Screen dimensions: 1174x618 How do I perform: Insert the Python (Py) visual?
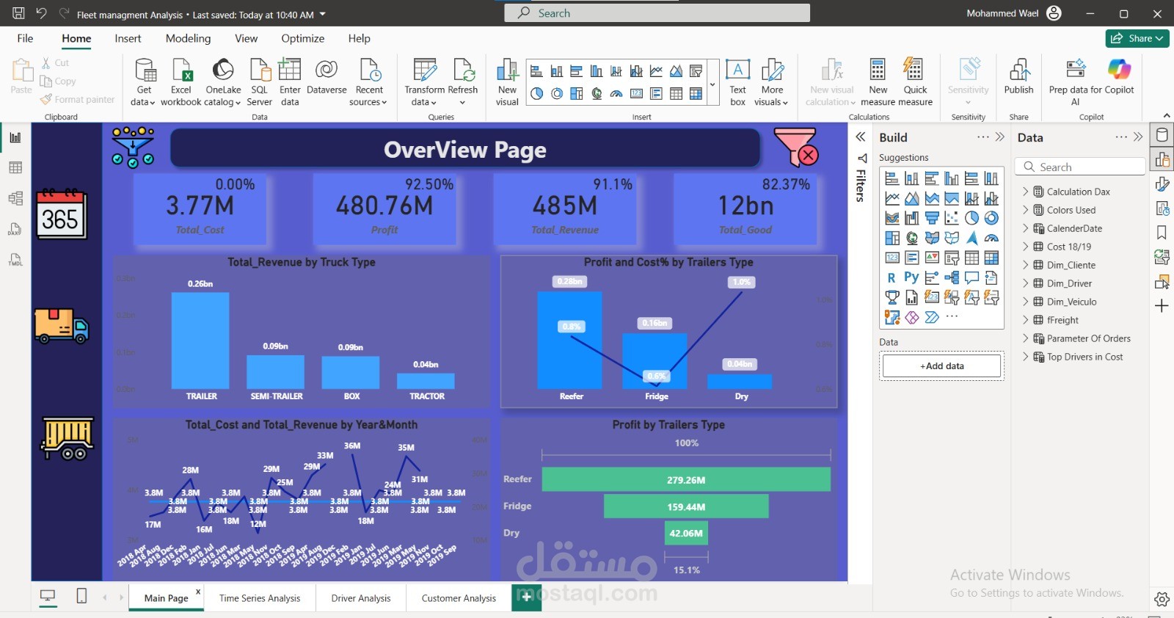(x=912, y=277)
